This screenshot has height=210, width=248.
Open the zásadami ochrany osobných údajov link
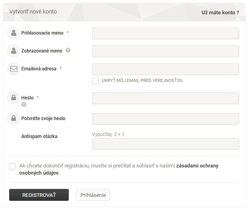[119, 169]
